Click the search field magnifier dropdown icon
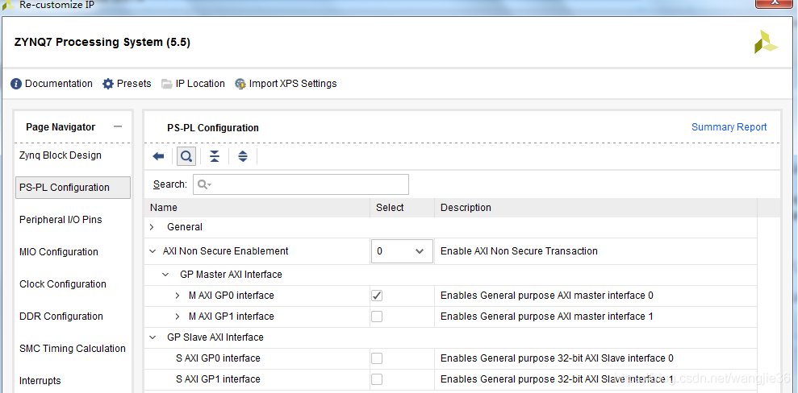The width and height of the screenshot is (798, 393). coord(204,184)
